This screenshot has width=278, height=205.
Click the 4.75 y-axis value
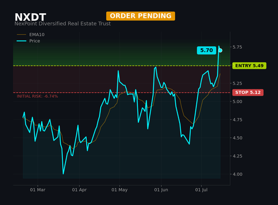pyautogui.click(x=237, y=120)
